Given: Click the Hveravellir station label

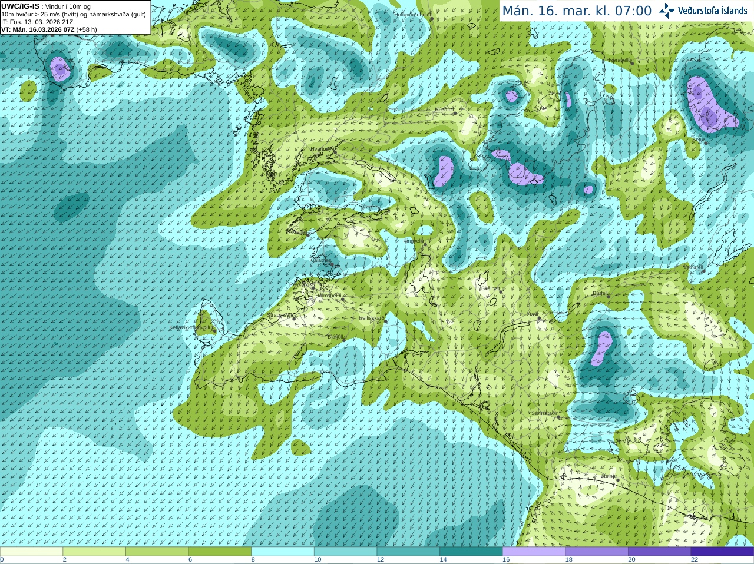Looking at the screenshot, I should (x=619, y=60).
